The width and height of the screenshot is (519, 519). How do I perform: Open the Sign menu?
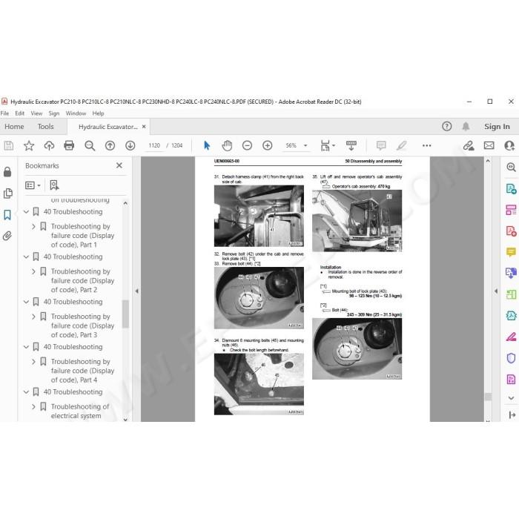click(54, 113)
